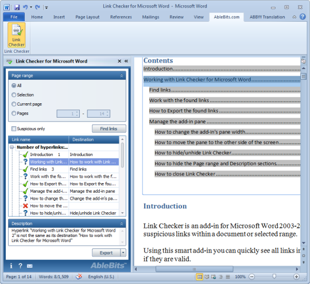Click the Find links button
This screenshot has width=310, height=284.
pyautogui.click(x=109, y=129)
